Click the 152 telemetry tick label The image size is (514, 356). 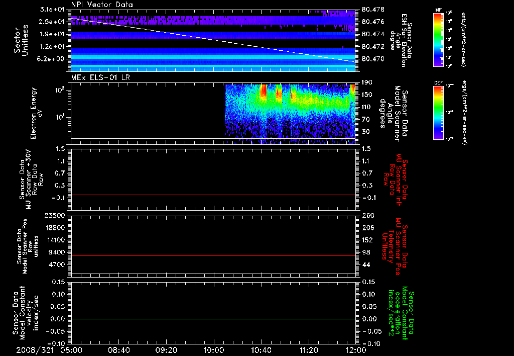click(x=367, y=240)
